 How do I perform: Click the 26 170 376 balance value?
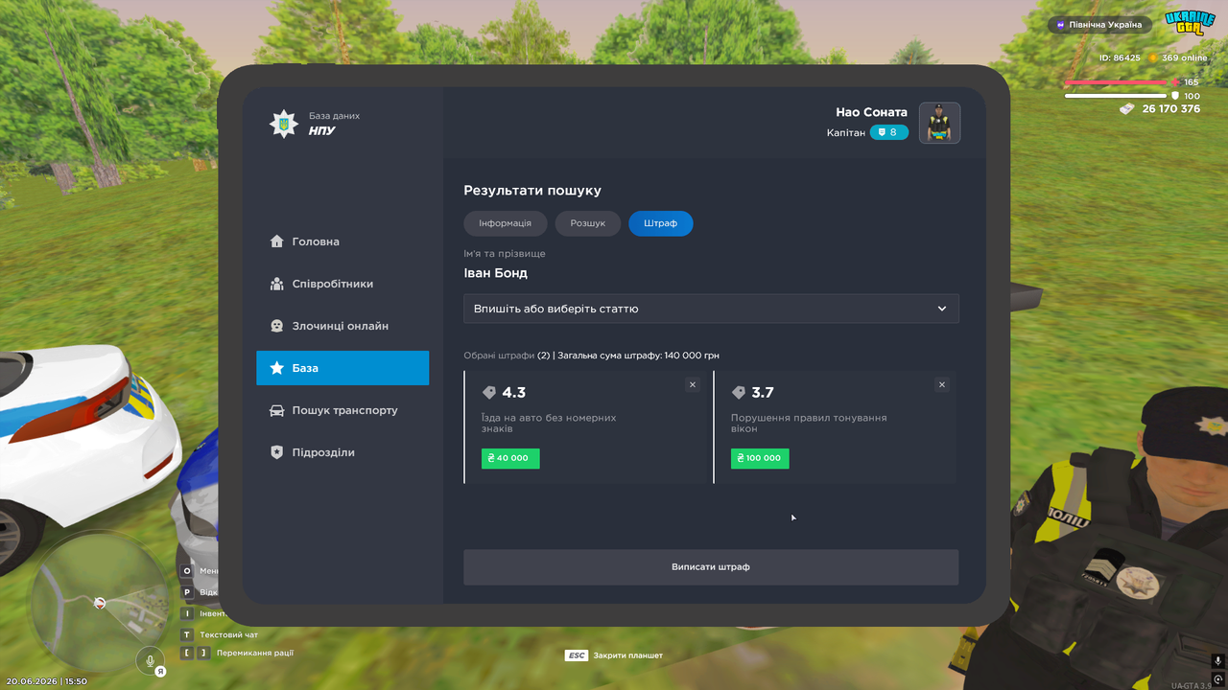(x=1171, y=109)
